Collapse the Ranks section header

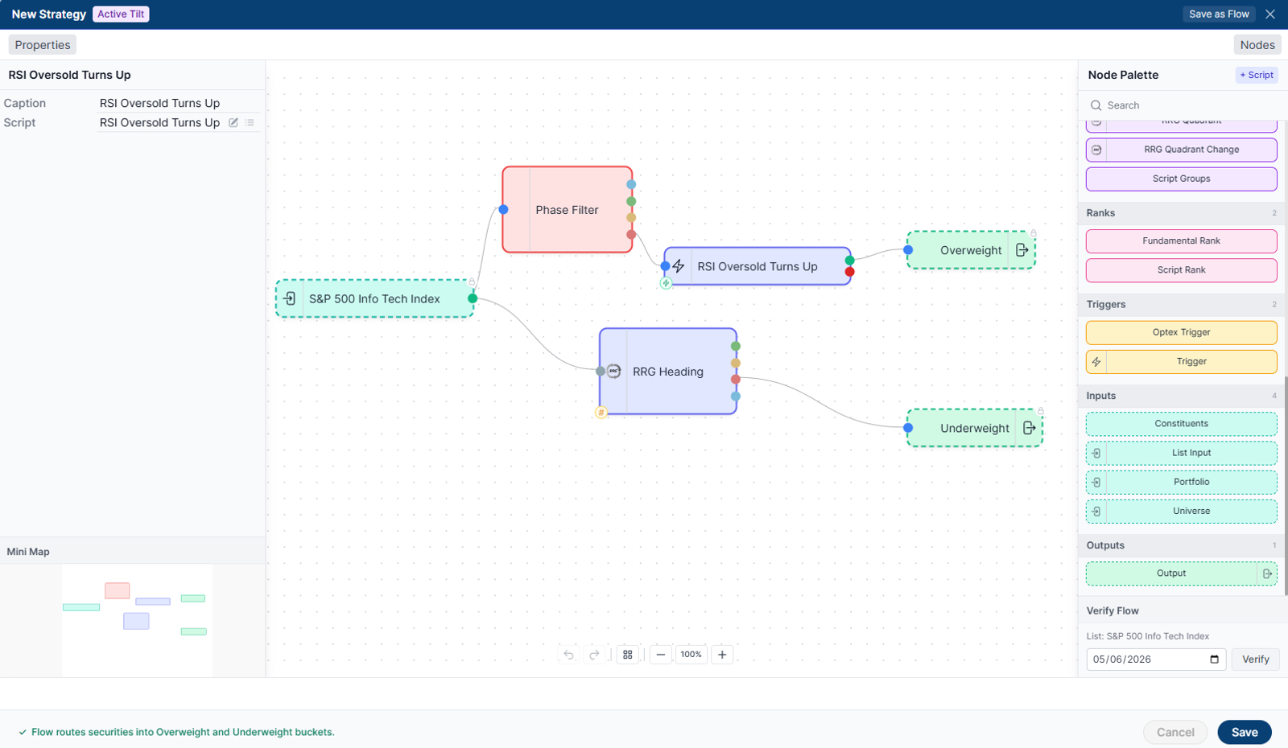point(1182,213)
